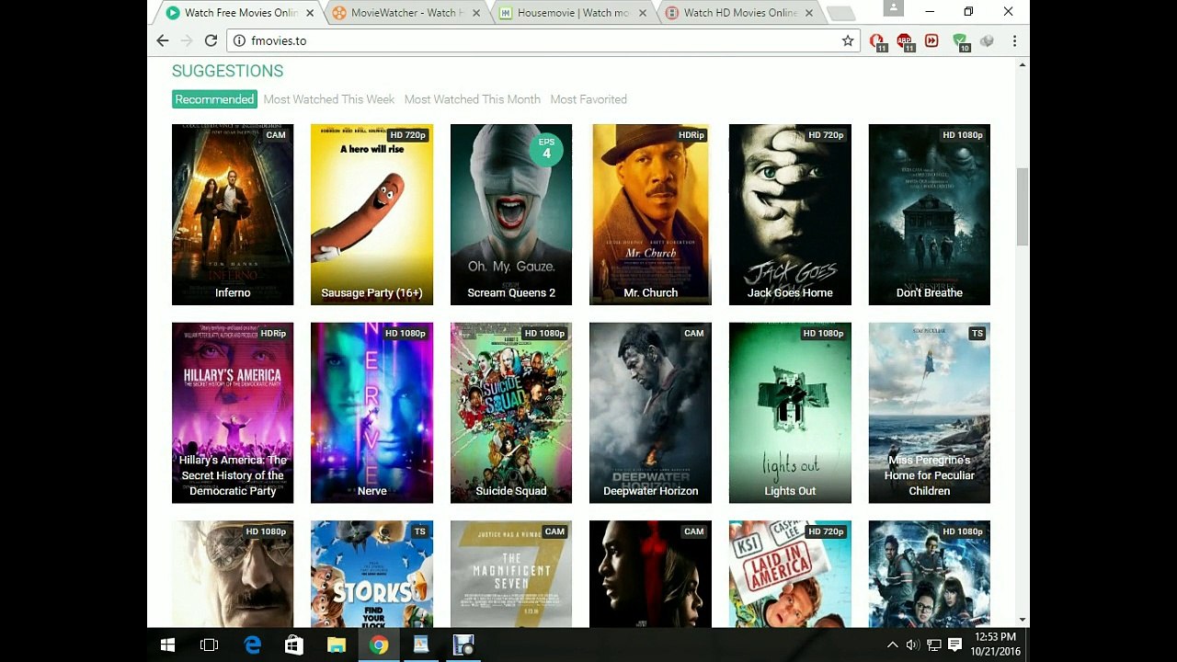Open the green shield Adguard extension

[960, 41]
